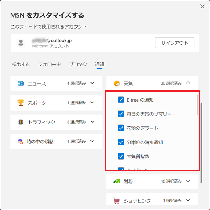Expand the ショッピング section chevron
This screenshot has height=210, width=210.
(188, 200)
